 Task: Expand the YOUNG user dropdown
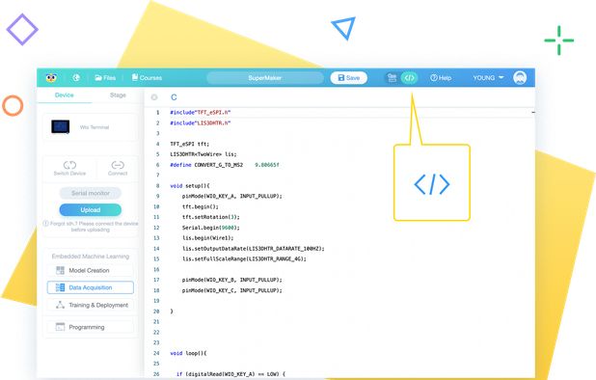click(488, 77)
